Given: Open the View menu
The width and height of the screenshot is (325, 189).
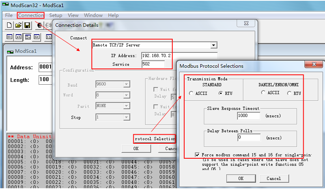Looking at the screenshot, I should tap(73, 15).
